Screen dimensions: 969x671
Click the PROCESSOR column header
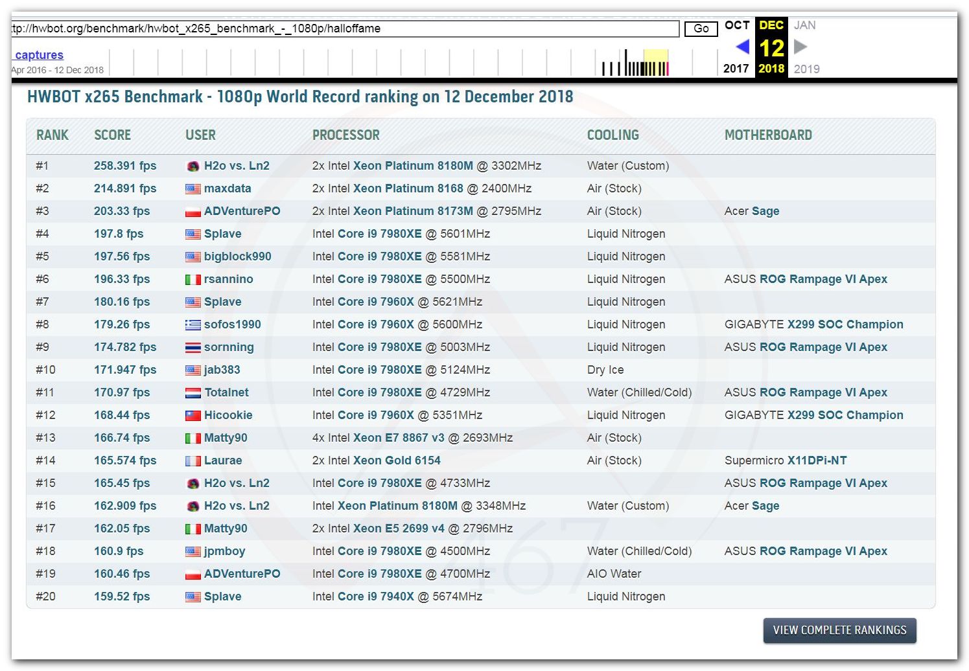[x=346, y=135]
